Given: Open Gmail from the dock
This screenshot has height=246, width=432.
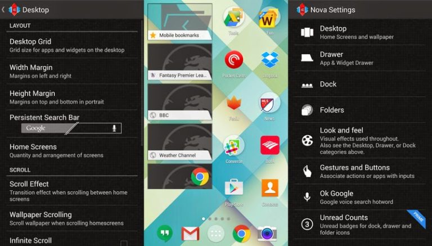Looking at the screenshot, I should pos(190,234).
